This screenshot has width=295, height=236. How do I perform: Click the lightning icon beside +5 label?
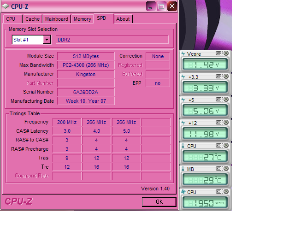click(183, 100)
